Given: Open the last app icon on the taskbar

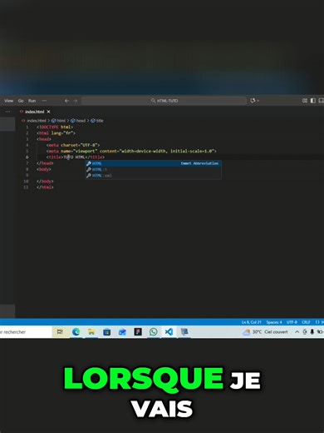Looking at the screenshot, I should [184, 331].
